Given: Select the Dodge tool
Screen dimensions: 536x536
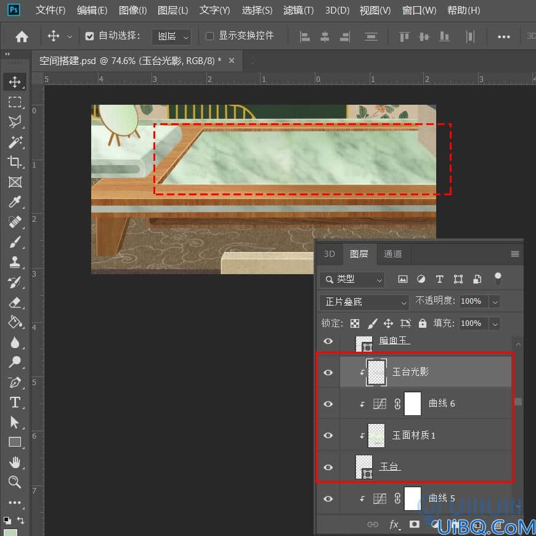Looking at the screenshot, I should tap(15, 362).
